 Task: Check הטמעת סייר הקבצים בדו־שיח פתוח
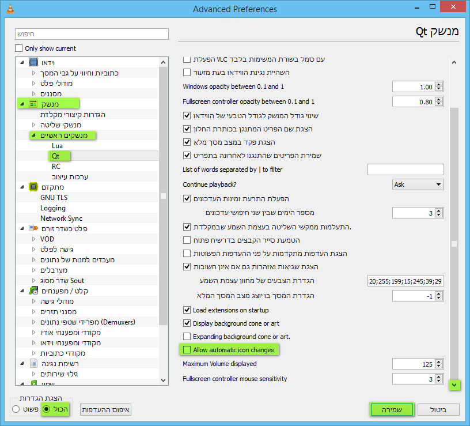point(187,240)
